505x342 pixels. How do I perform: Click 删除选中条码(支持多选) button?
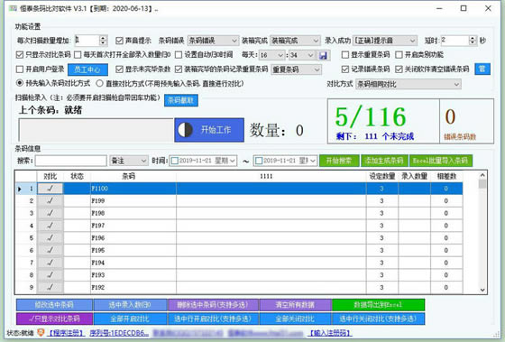pyautogui.click(x=213, y=305)
